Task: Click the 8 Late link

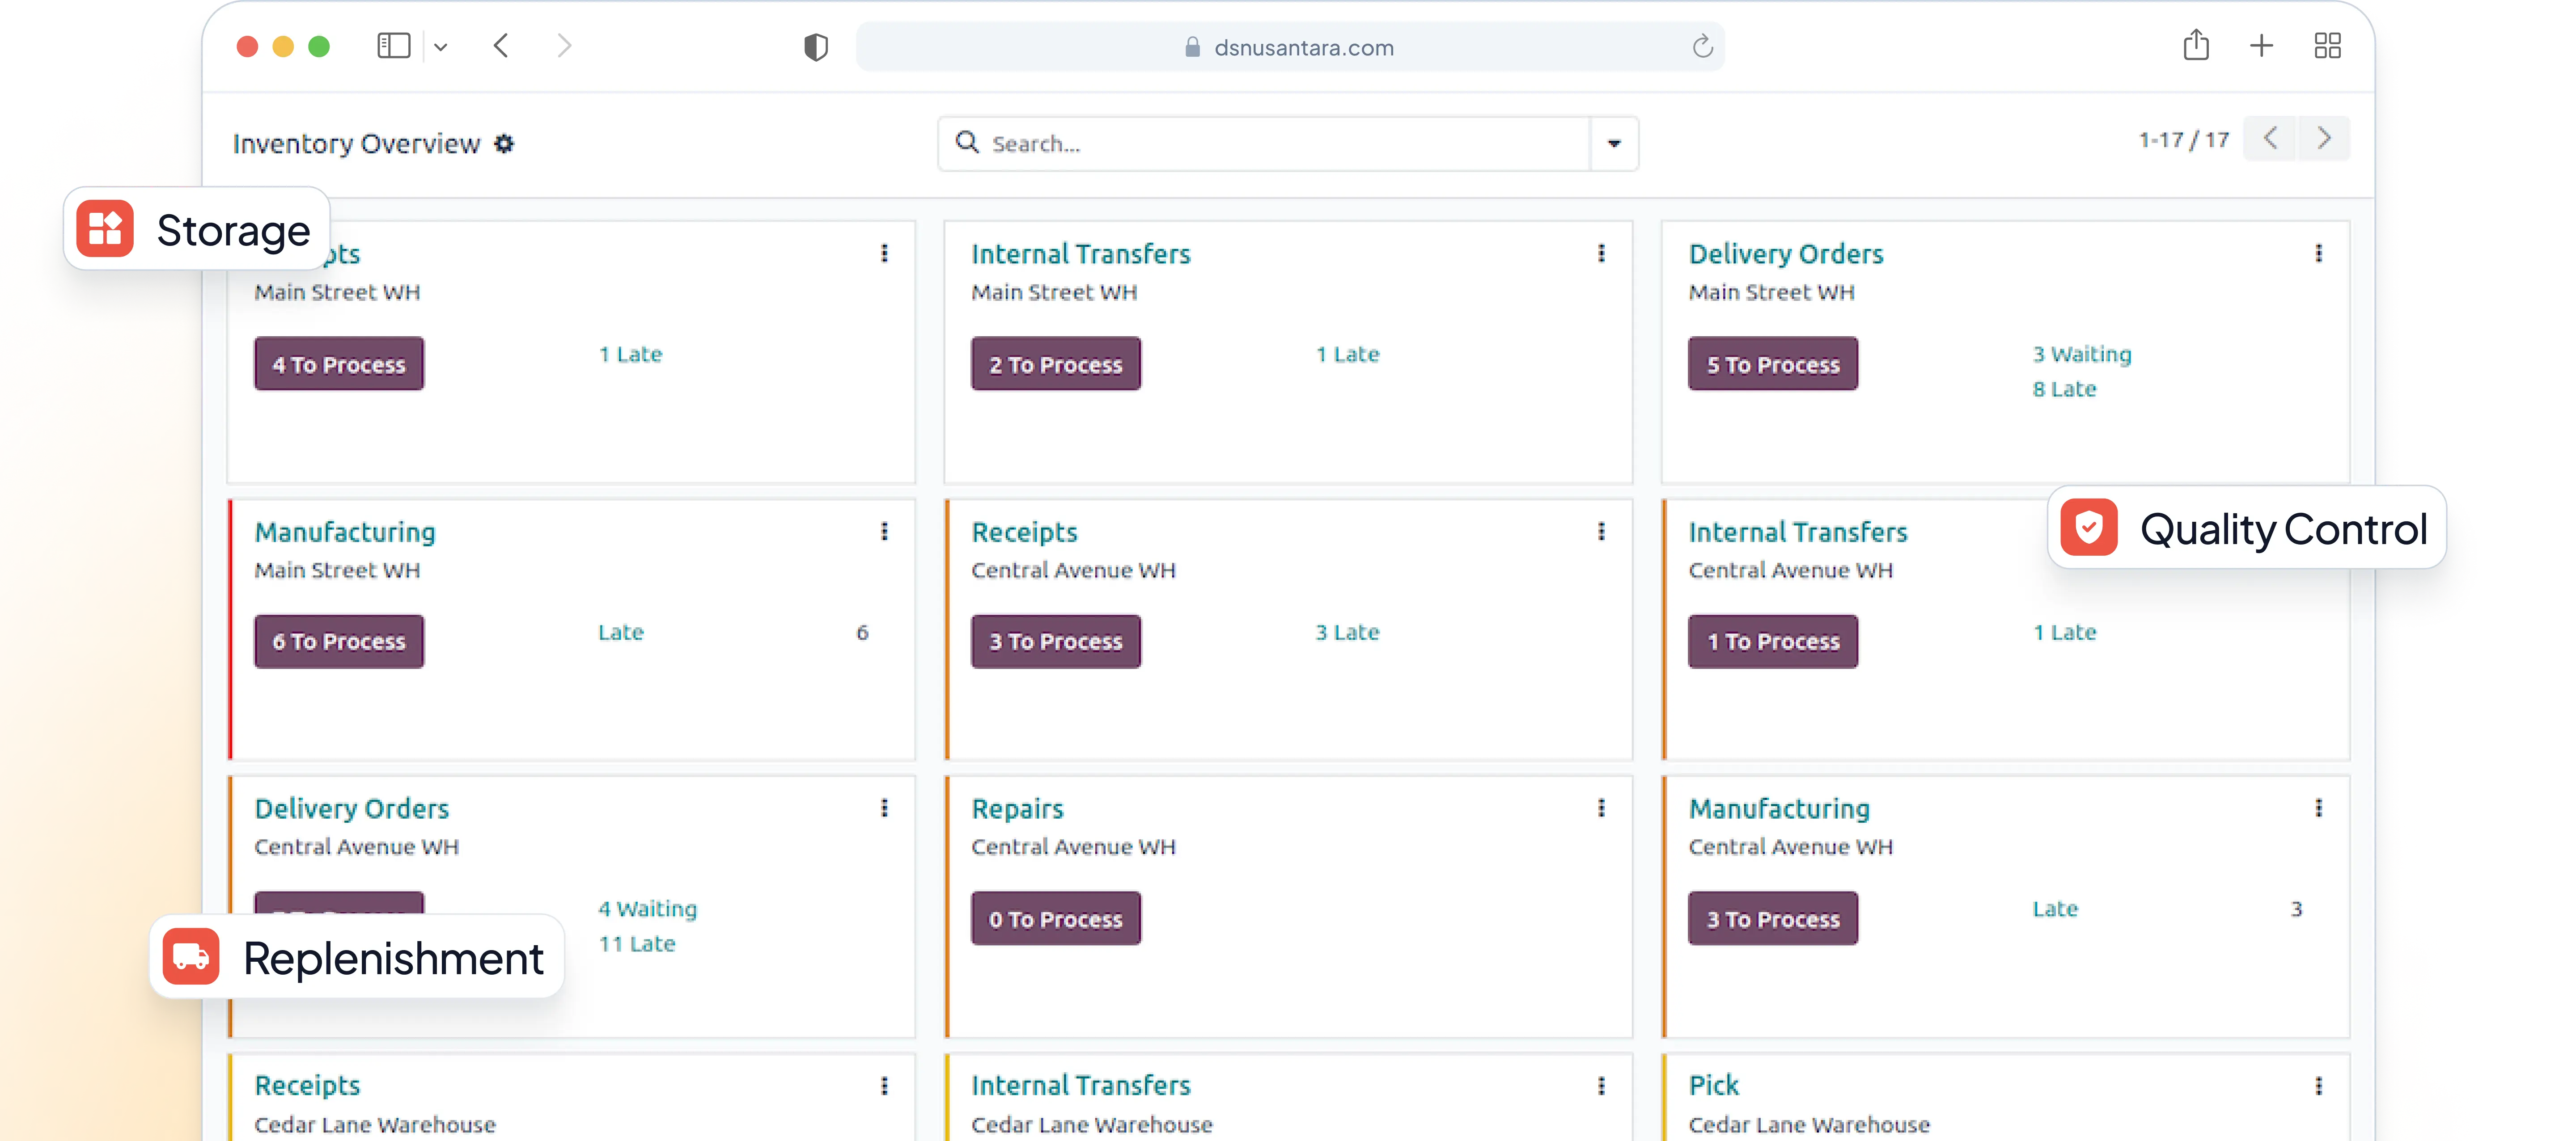Action: (2064, 389)
